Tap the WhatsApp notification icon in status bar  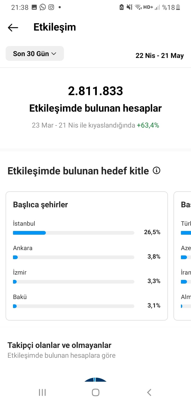(x=42, y=7)
